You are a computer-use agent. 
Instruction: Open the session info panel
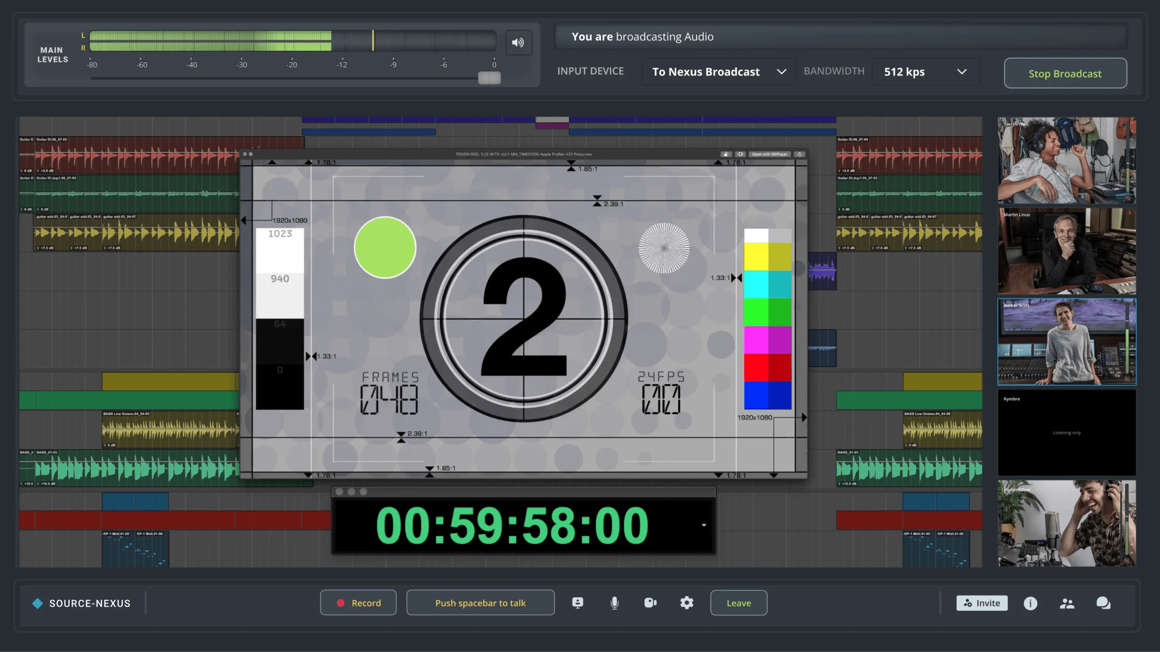point(1031,603)
